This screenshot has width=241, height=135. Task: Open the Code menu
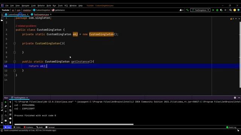click(x=34, y=6)
